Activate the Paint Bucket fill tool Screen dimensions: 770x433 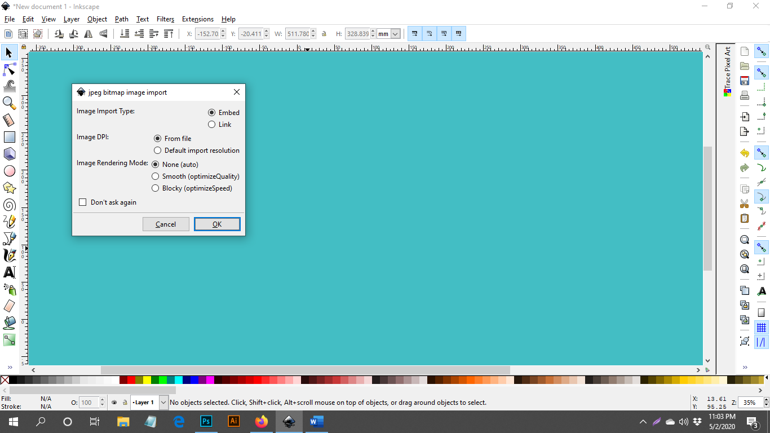click(10, 323)
